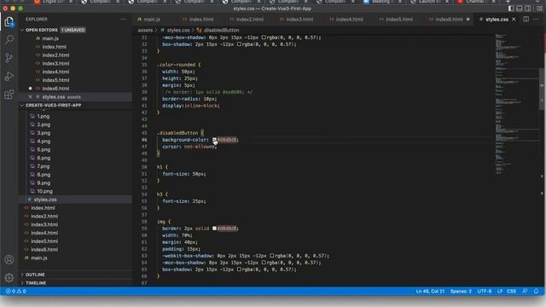Viewport: 546px width, 307px height.
Task: Click the split editor icon
Action: pos(526,19)
